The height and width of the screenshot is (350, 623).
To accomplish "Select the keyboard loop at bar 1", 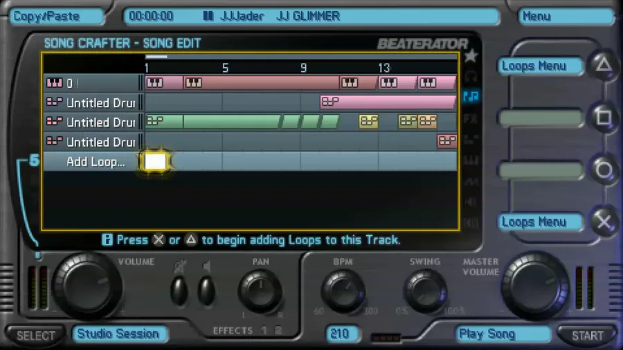I will pyautogui.click(x=163, y=82).
